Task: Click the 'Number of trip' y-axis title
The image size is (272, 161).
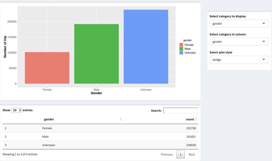Action: [5, 47]
